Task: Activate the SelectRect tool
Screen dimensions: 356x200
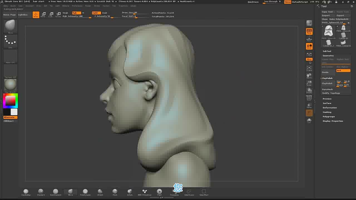Action: tap(204, 192)
